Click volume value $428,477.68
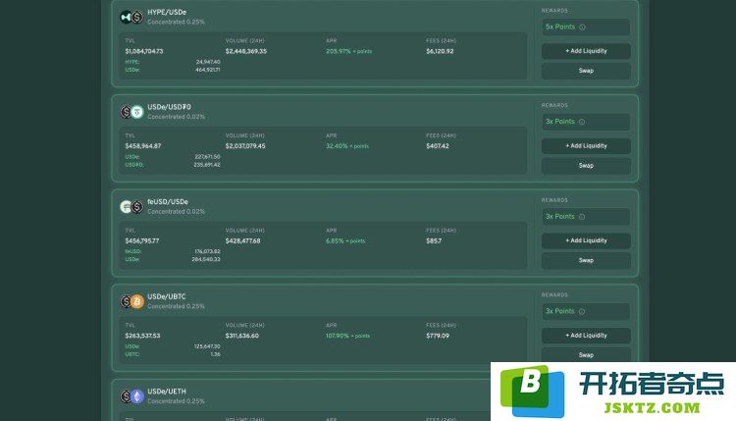736x421 pixels. tap(242, 240)
